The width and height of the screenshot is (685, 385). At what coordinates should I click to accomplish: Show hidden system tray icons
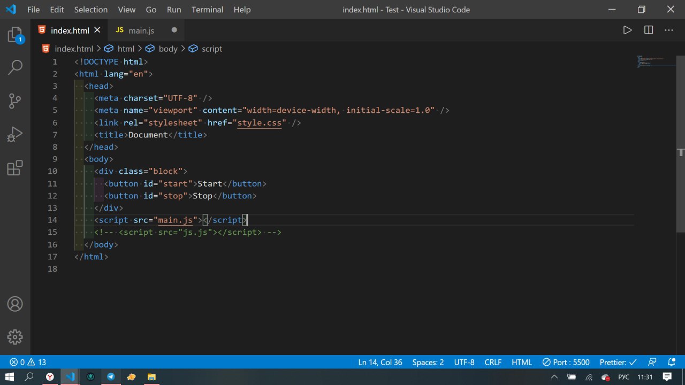[554, 377]
